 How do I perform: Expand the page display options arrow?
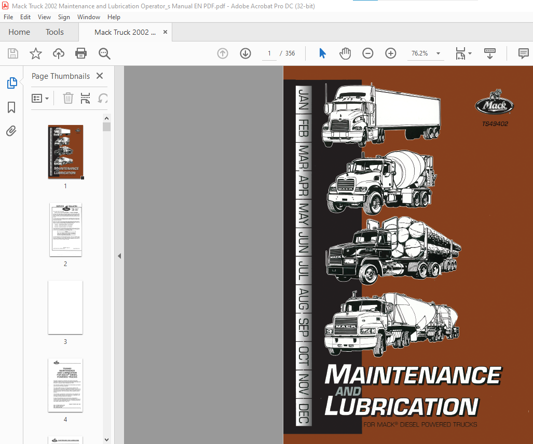(x=470, y=53)
